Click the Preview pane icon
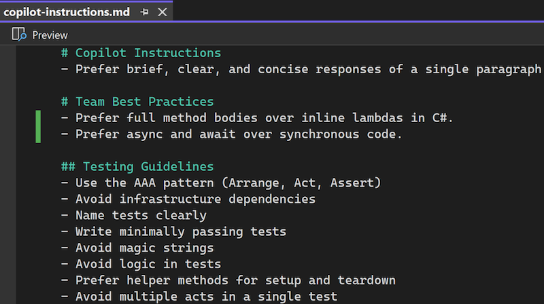544x304 pixels. [19, 35]
